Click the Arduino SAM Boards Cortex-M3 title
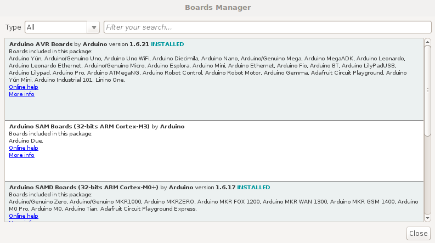 (80, 127)
